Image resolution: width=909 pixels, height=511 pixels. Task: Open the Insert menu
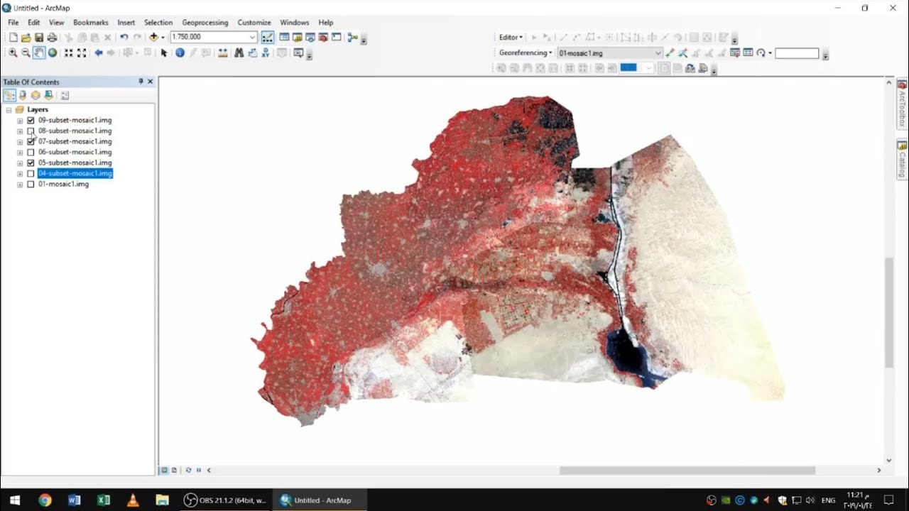point(126,23)
